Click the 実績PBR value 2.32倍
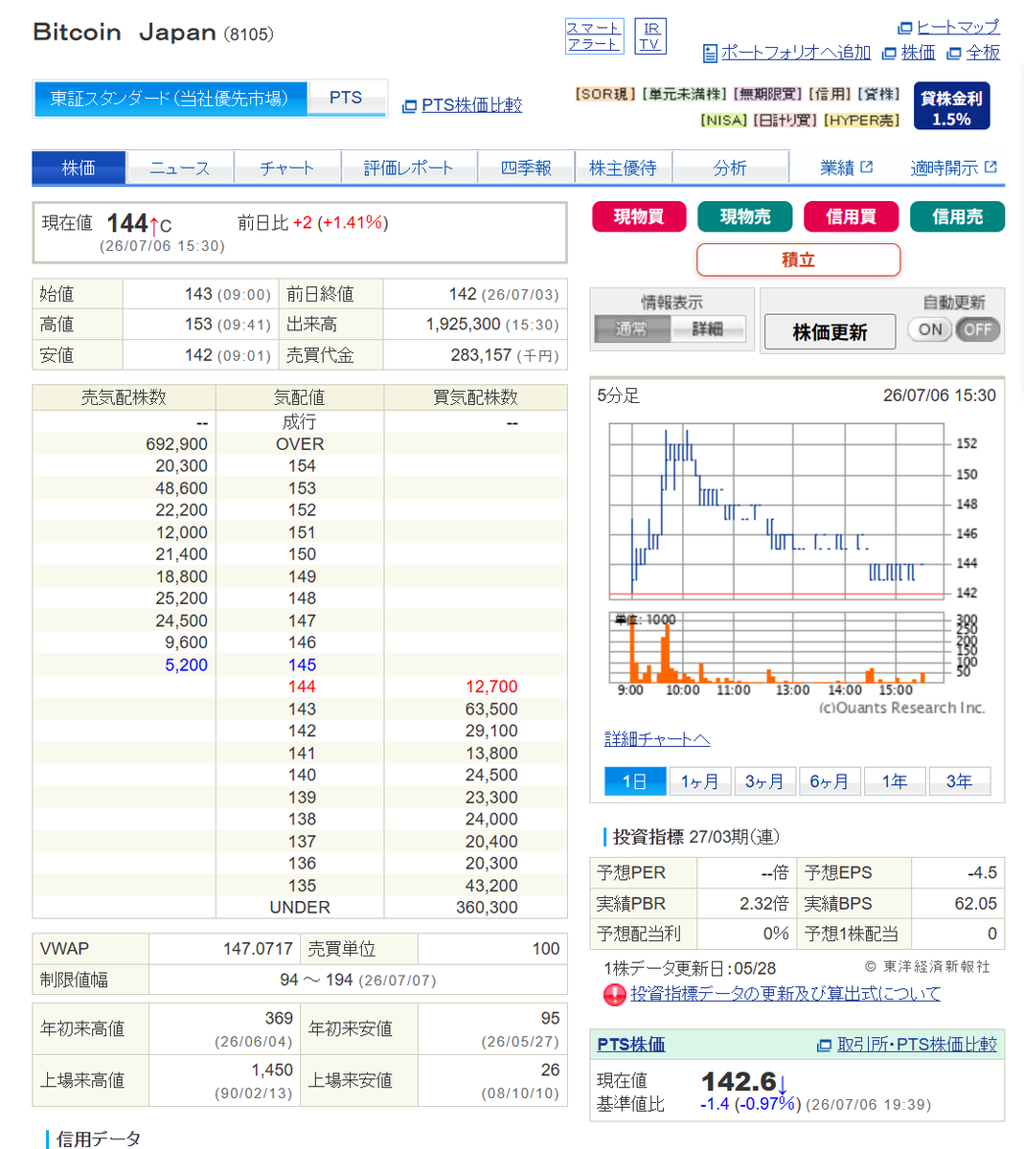The height and width of the screenshot is (1149, 1024). (x=763, y=904)
